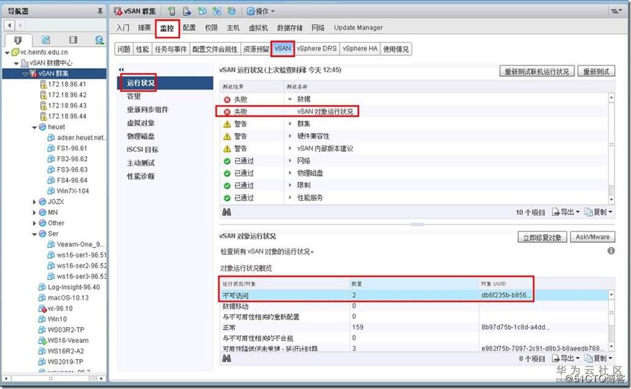Click the 重新测试联机运行状况 button
The height and width of the screenshot is (389, 631).
coord(537,72)
